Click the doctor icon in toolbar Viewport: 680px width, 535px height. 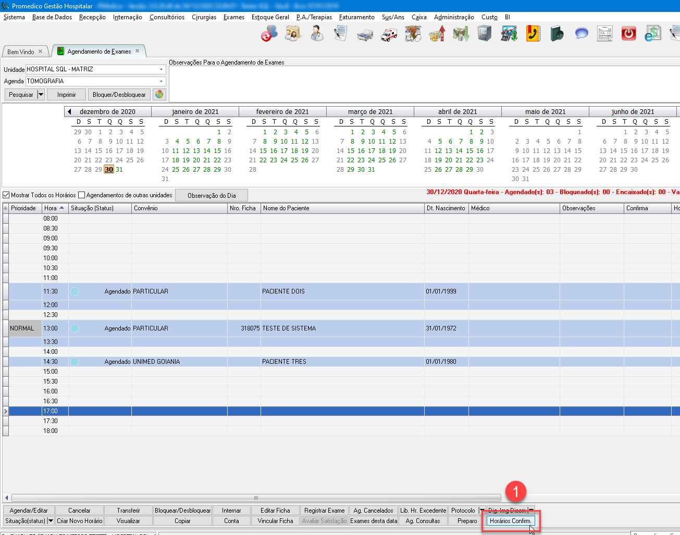[317, 34]
